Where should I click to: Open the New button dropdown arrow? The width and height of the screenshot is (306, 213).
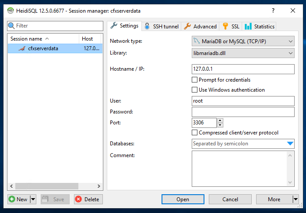pos(33,199)
